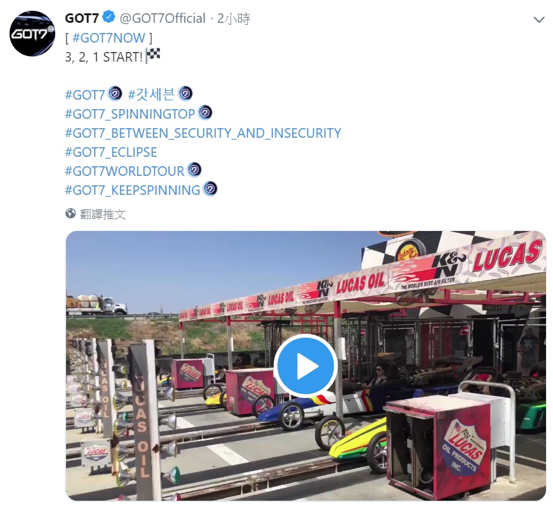Click the emoji icon after #GOT7WORLDTOUR
This screenshot has width=553, height=509.
[x=194, y=170]
